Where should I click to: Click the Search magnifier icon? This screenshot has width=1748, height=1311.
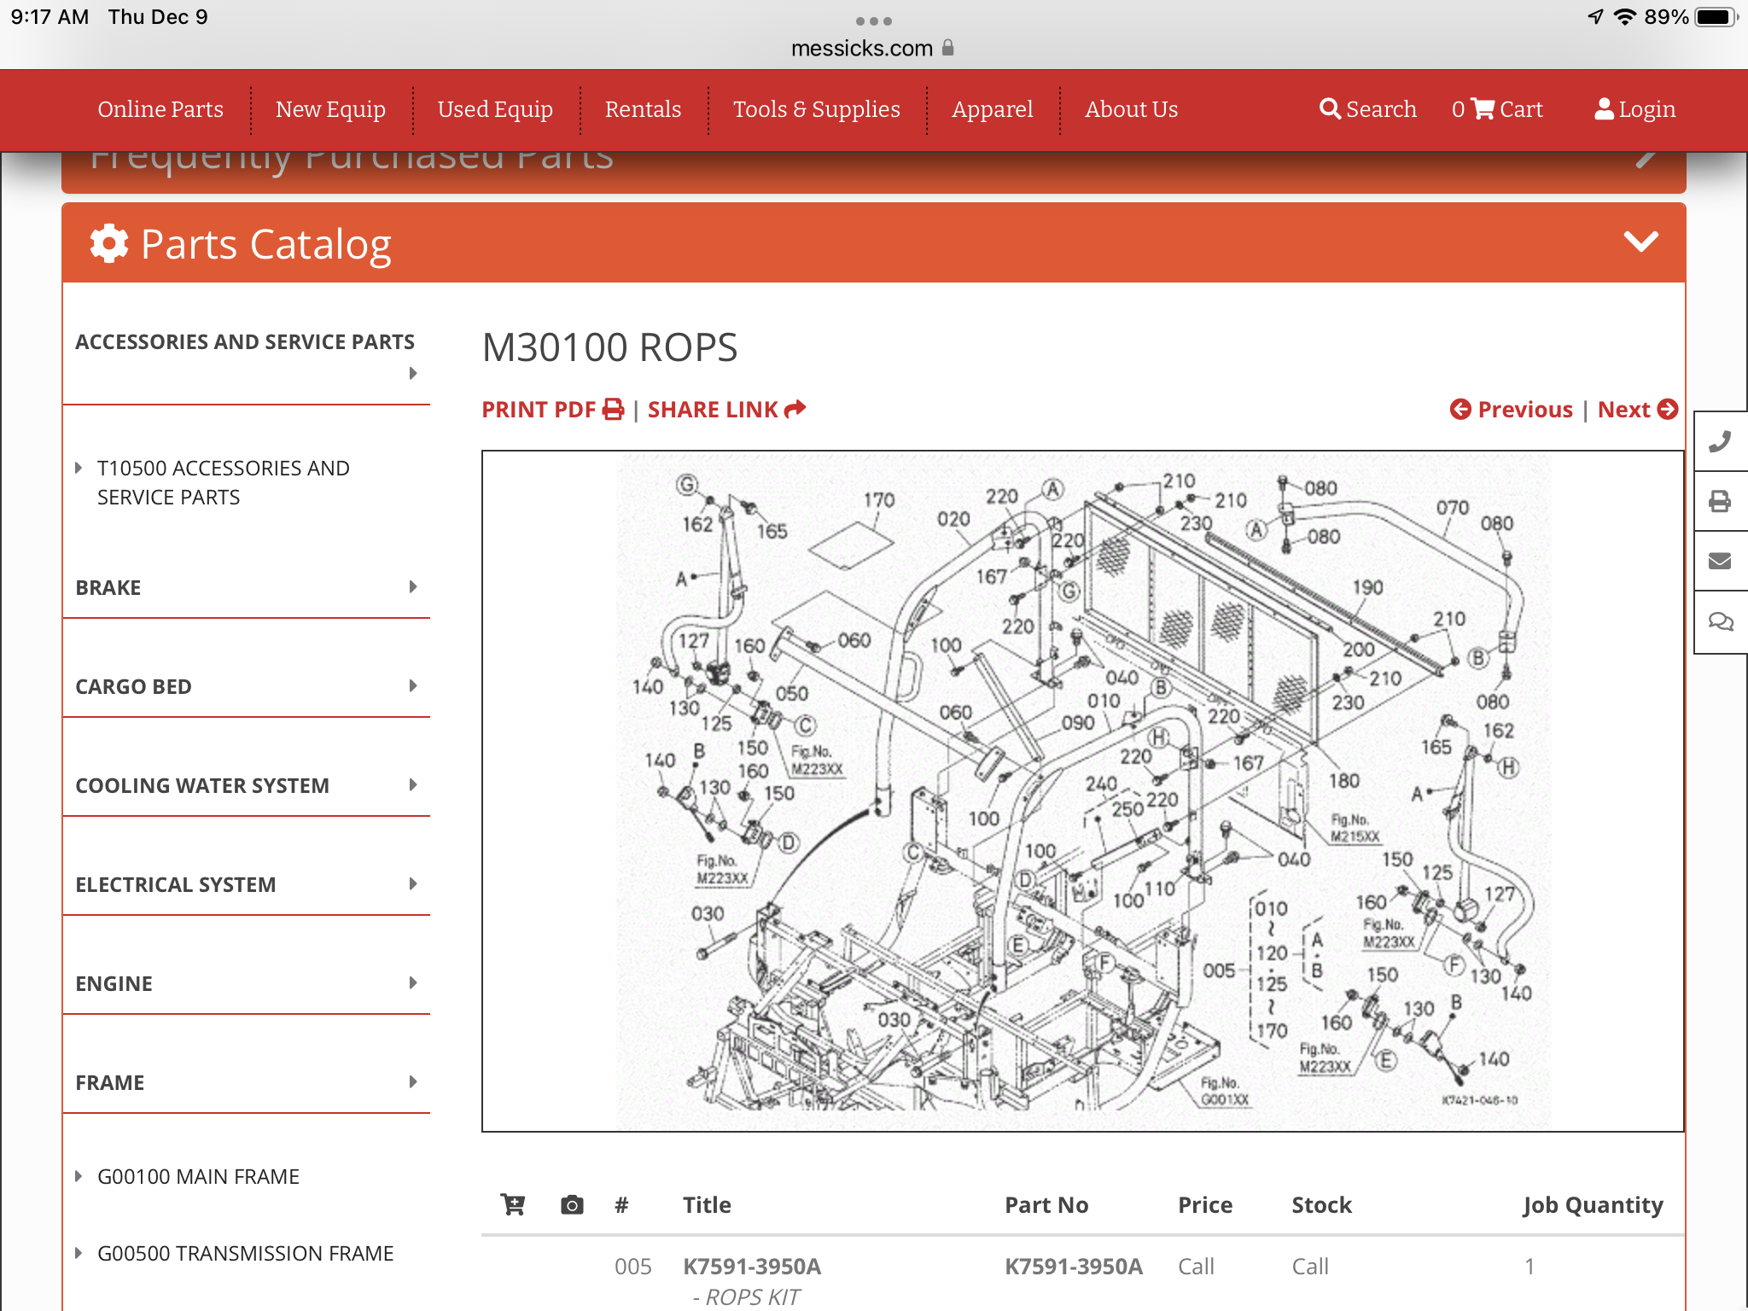coord(1330,108)
